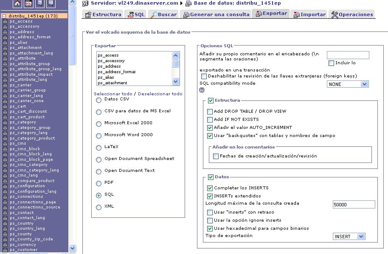Click the table icon beside ps_county

(x=5, y=234)
